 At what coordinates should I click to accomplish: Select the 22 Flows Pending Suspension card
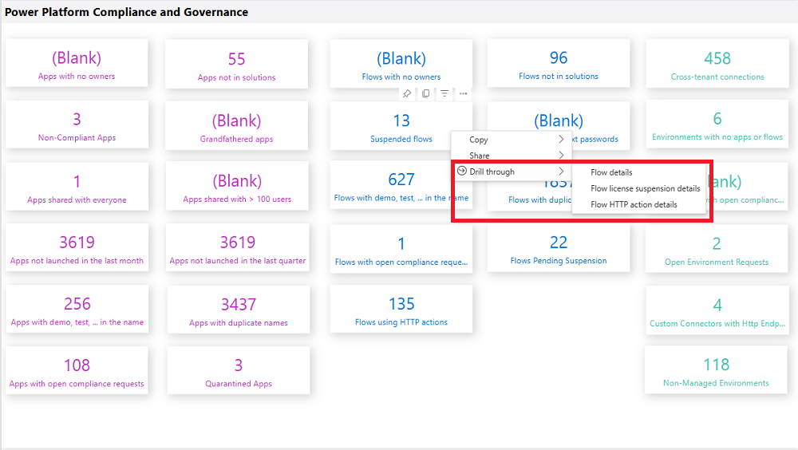click(559, 247)
